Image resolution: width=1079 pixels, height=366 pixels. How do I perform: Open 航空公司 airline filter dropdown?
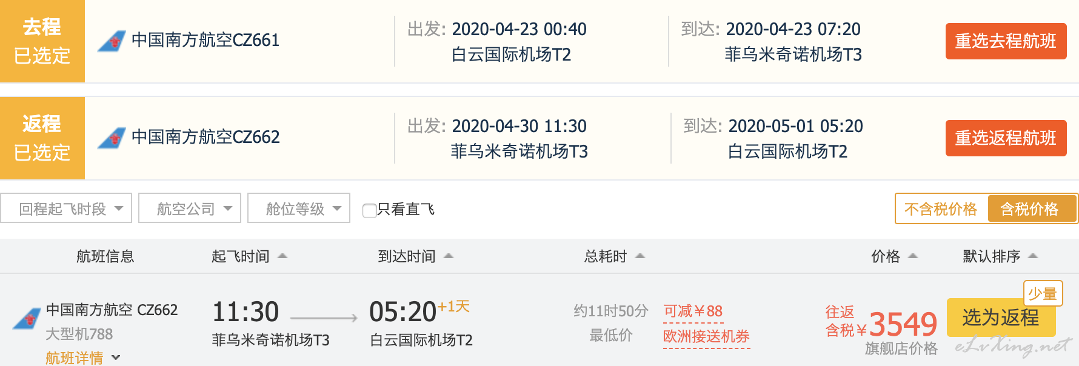190,208
